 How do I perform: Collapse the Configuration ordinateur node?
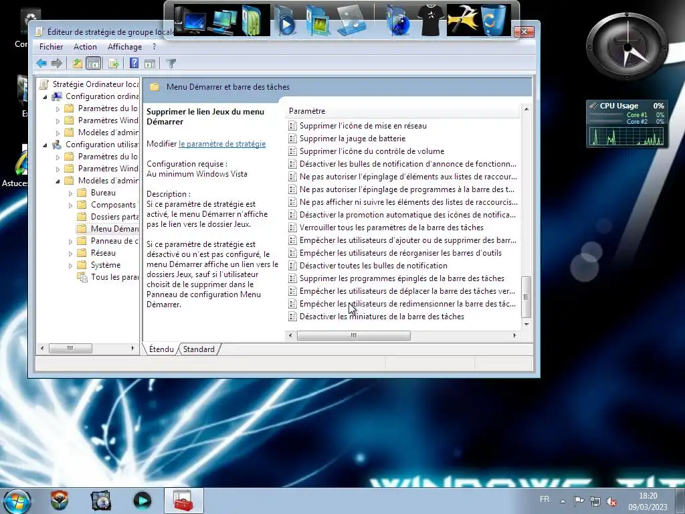(x=45, y=97)
